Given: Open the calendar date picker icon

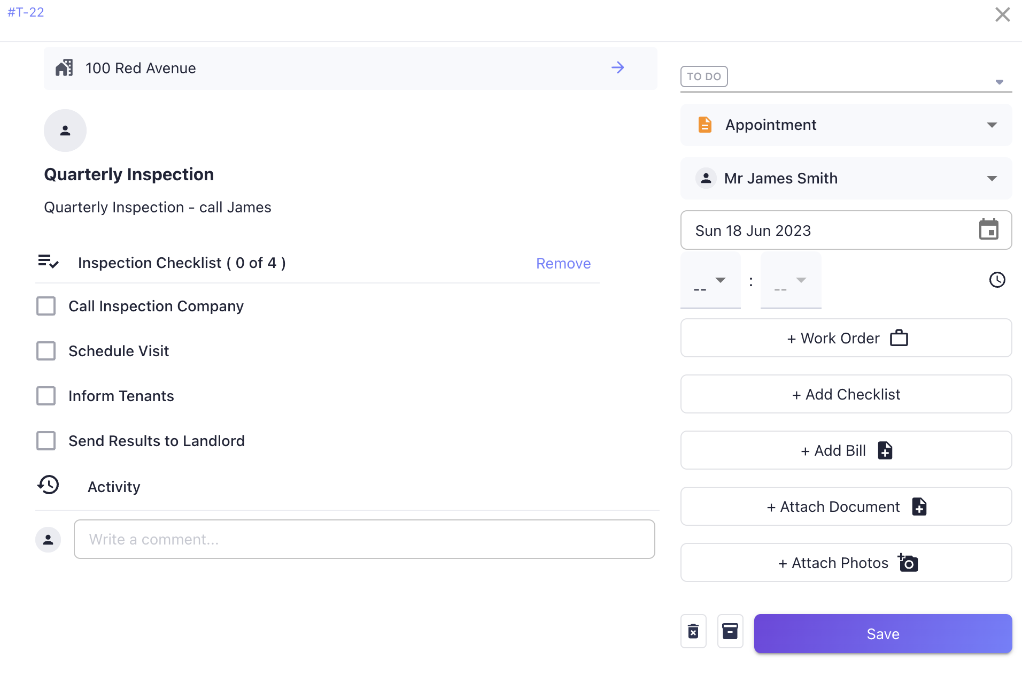Looking at the screenshot, I should 989,229.
